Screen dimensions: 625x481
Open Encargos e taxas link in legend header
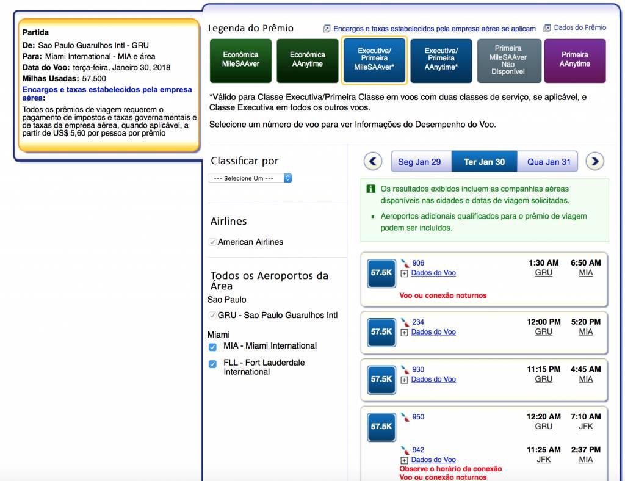point(435,29)
